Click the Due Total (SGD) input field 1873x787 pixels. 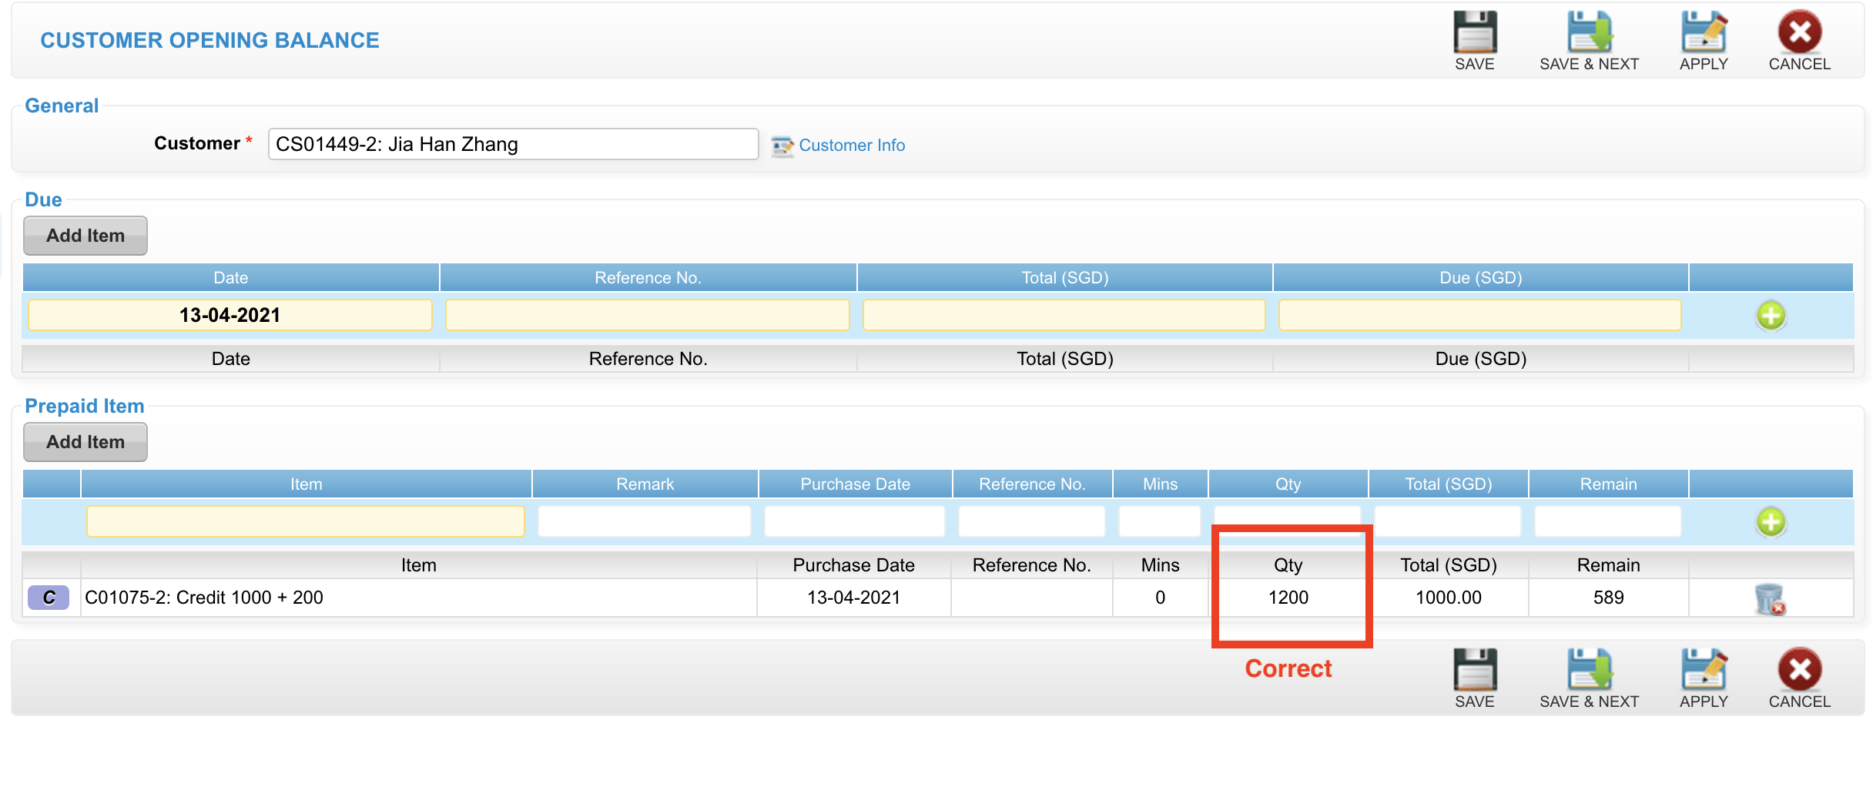coord(1064,315)
